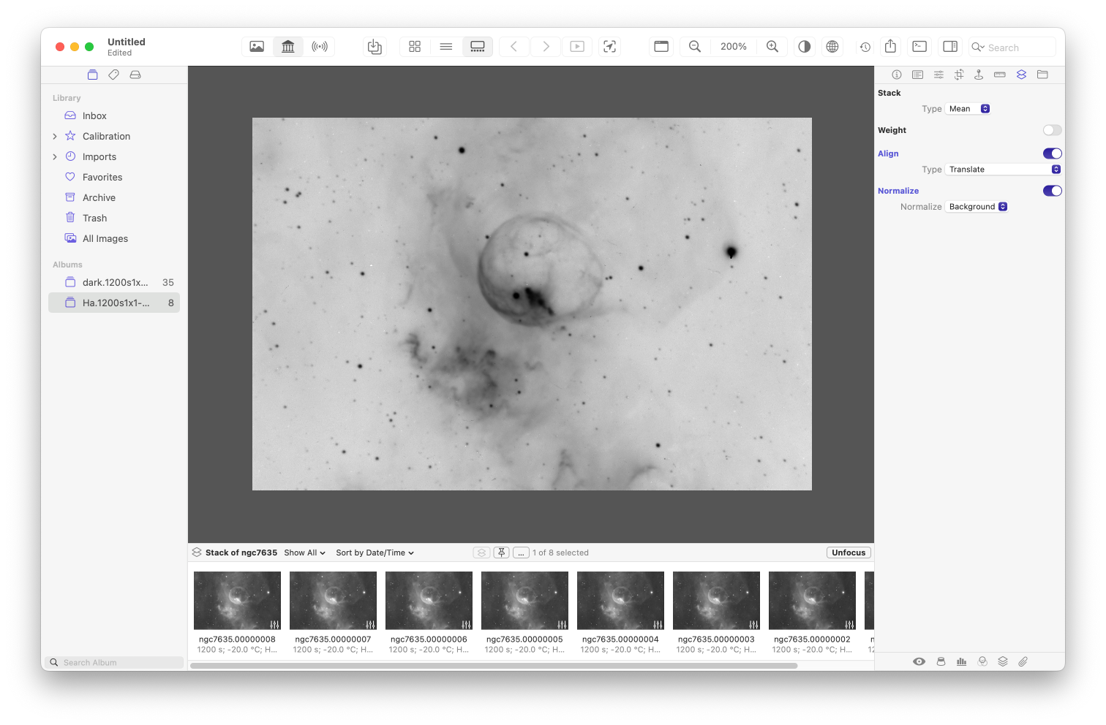The width and height of the screenshot is (1106, 725).
Task: Open the Normalize Background dropdown
Action: pyautogui.click(x=977, y=206)
